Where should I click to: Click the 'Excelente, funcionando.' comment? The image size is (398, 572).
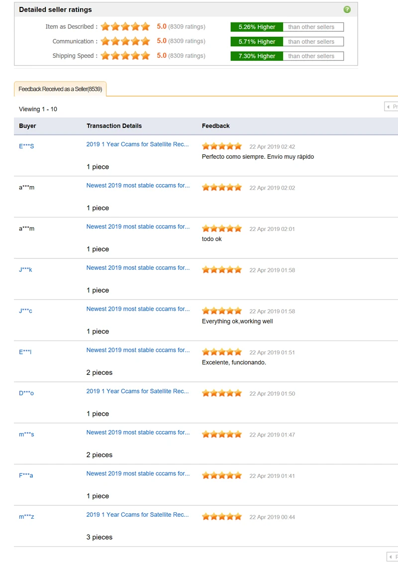[x=234, y=362]
